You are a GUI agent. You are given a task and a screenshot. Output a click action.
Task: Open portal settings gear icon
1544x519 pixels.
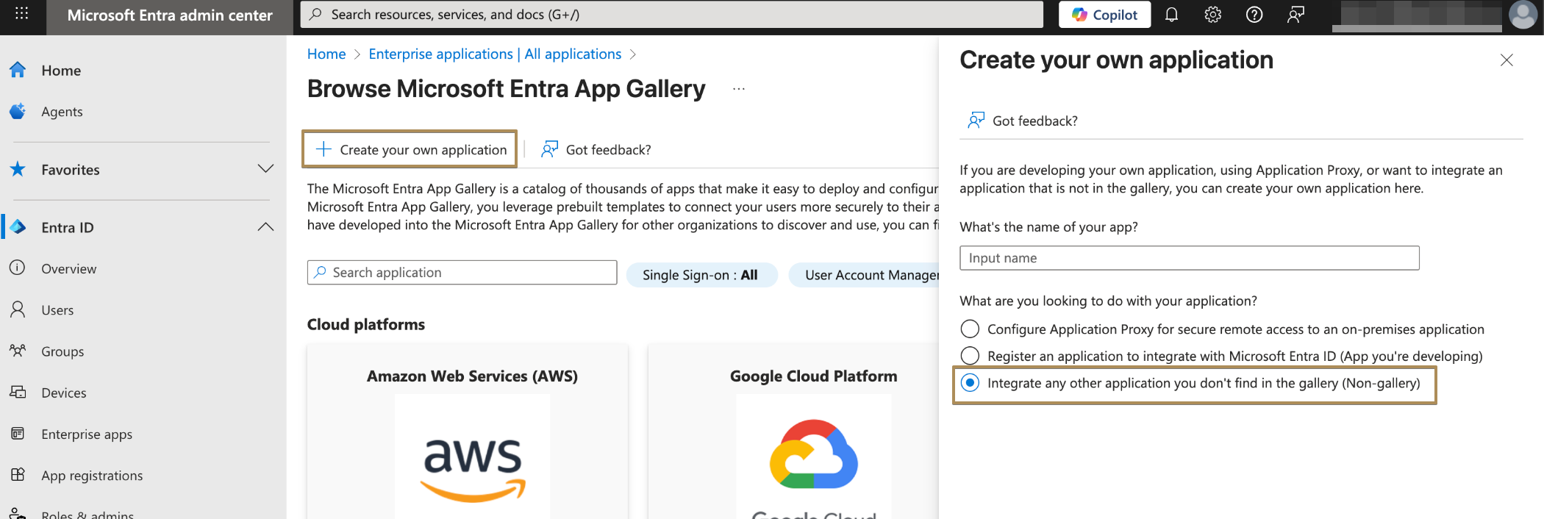click(x=1212, y=15)
